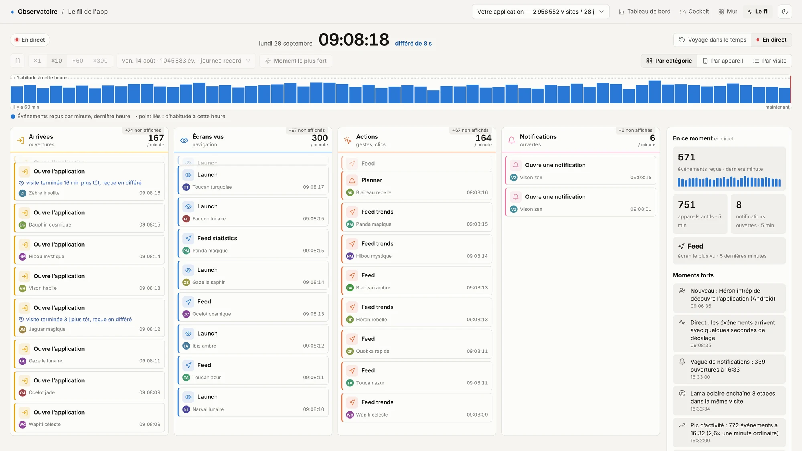Switch view to Par catégorie
Screen dimensions: 802x451
click(x=669, y=61)
